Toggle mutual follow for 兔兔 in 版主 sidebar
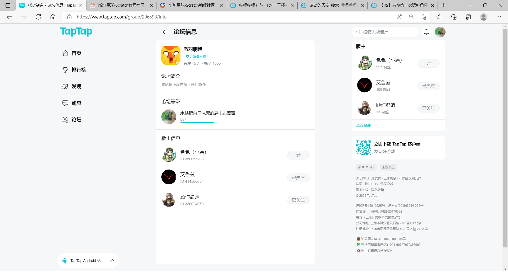This screenshot has height=272, width=508. pos(429,63)
